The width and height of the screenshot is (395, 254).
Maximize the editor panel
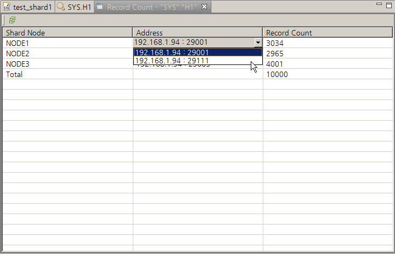click(x=389, y=4)
